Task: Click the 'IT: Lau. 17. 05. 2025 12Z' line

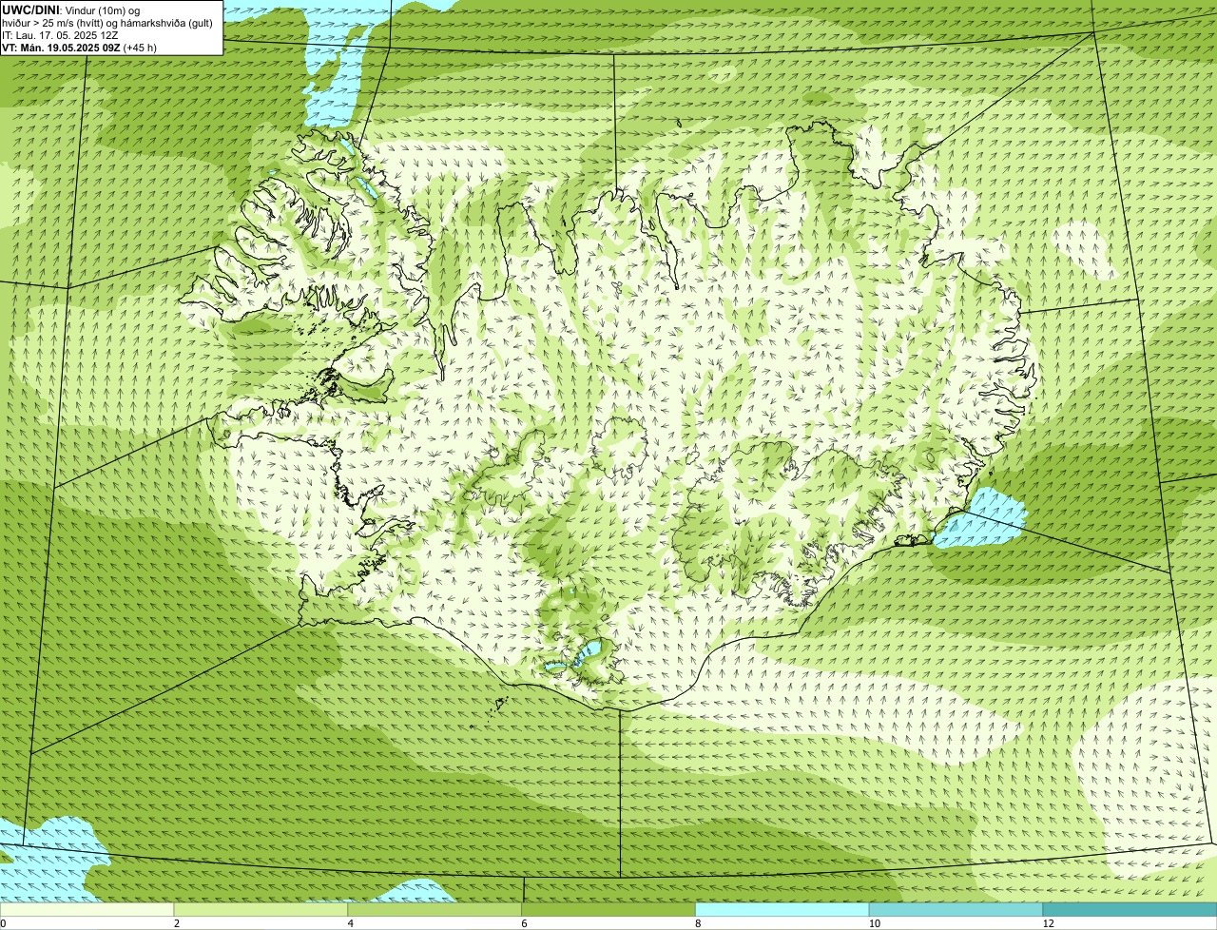Action: (60, 34)
